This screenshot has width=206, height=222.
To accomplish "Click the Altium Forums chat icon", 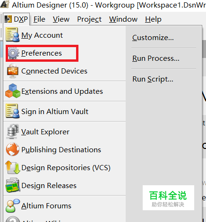I will point(13,206).
